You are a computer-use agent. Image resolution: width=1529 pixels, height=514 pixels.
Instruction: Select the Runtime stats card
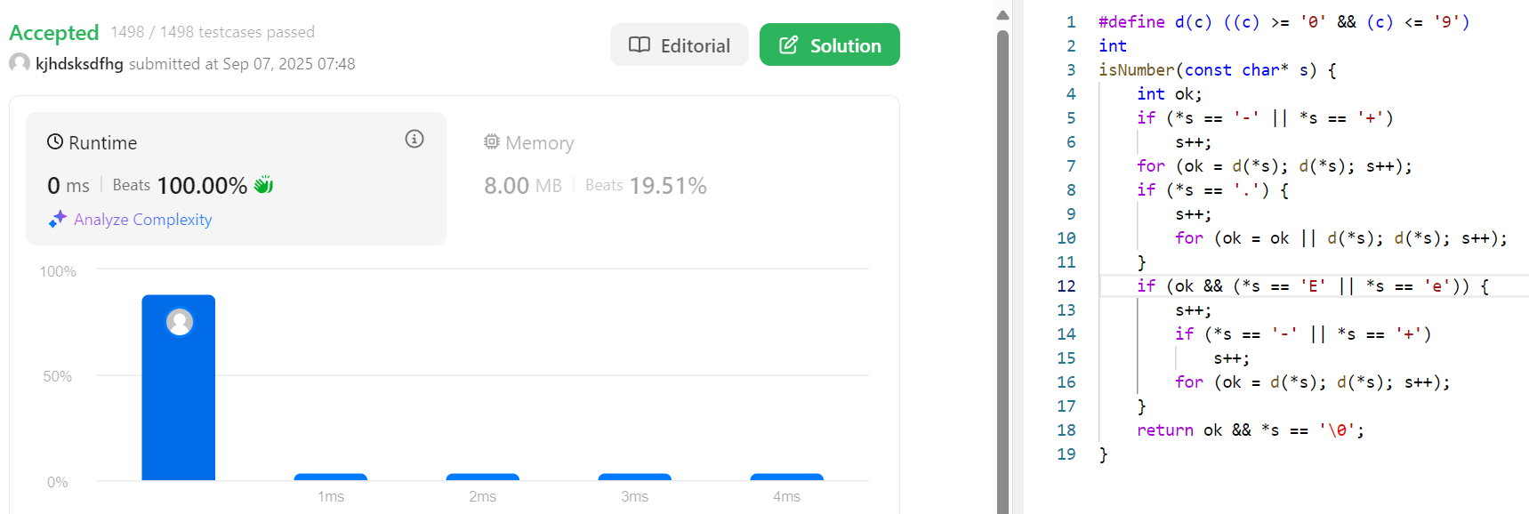click(236, 179)
